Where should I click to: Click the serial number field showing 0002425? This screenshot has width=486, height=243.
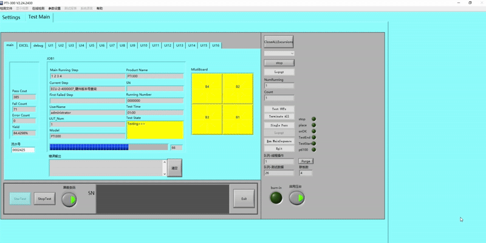(22, 149)
